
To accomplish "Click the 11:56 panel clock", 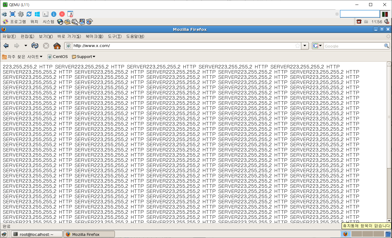I will tap(377, 22).
